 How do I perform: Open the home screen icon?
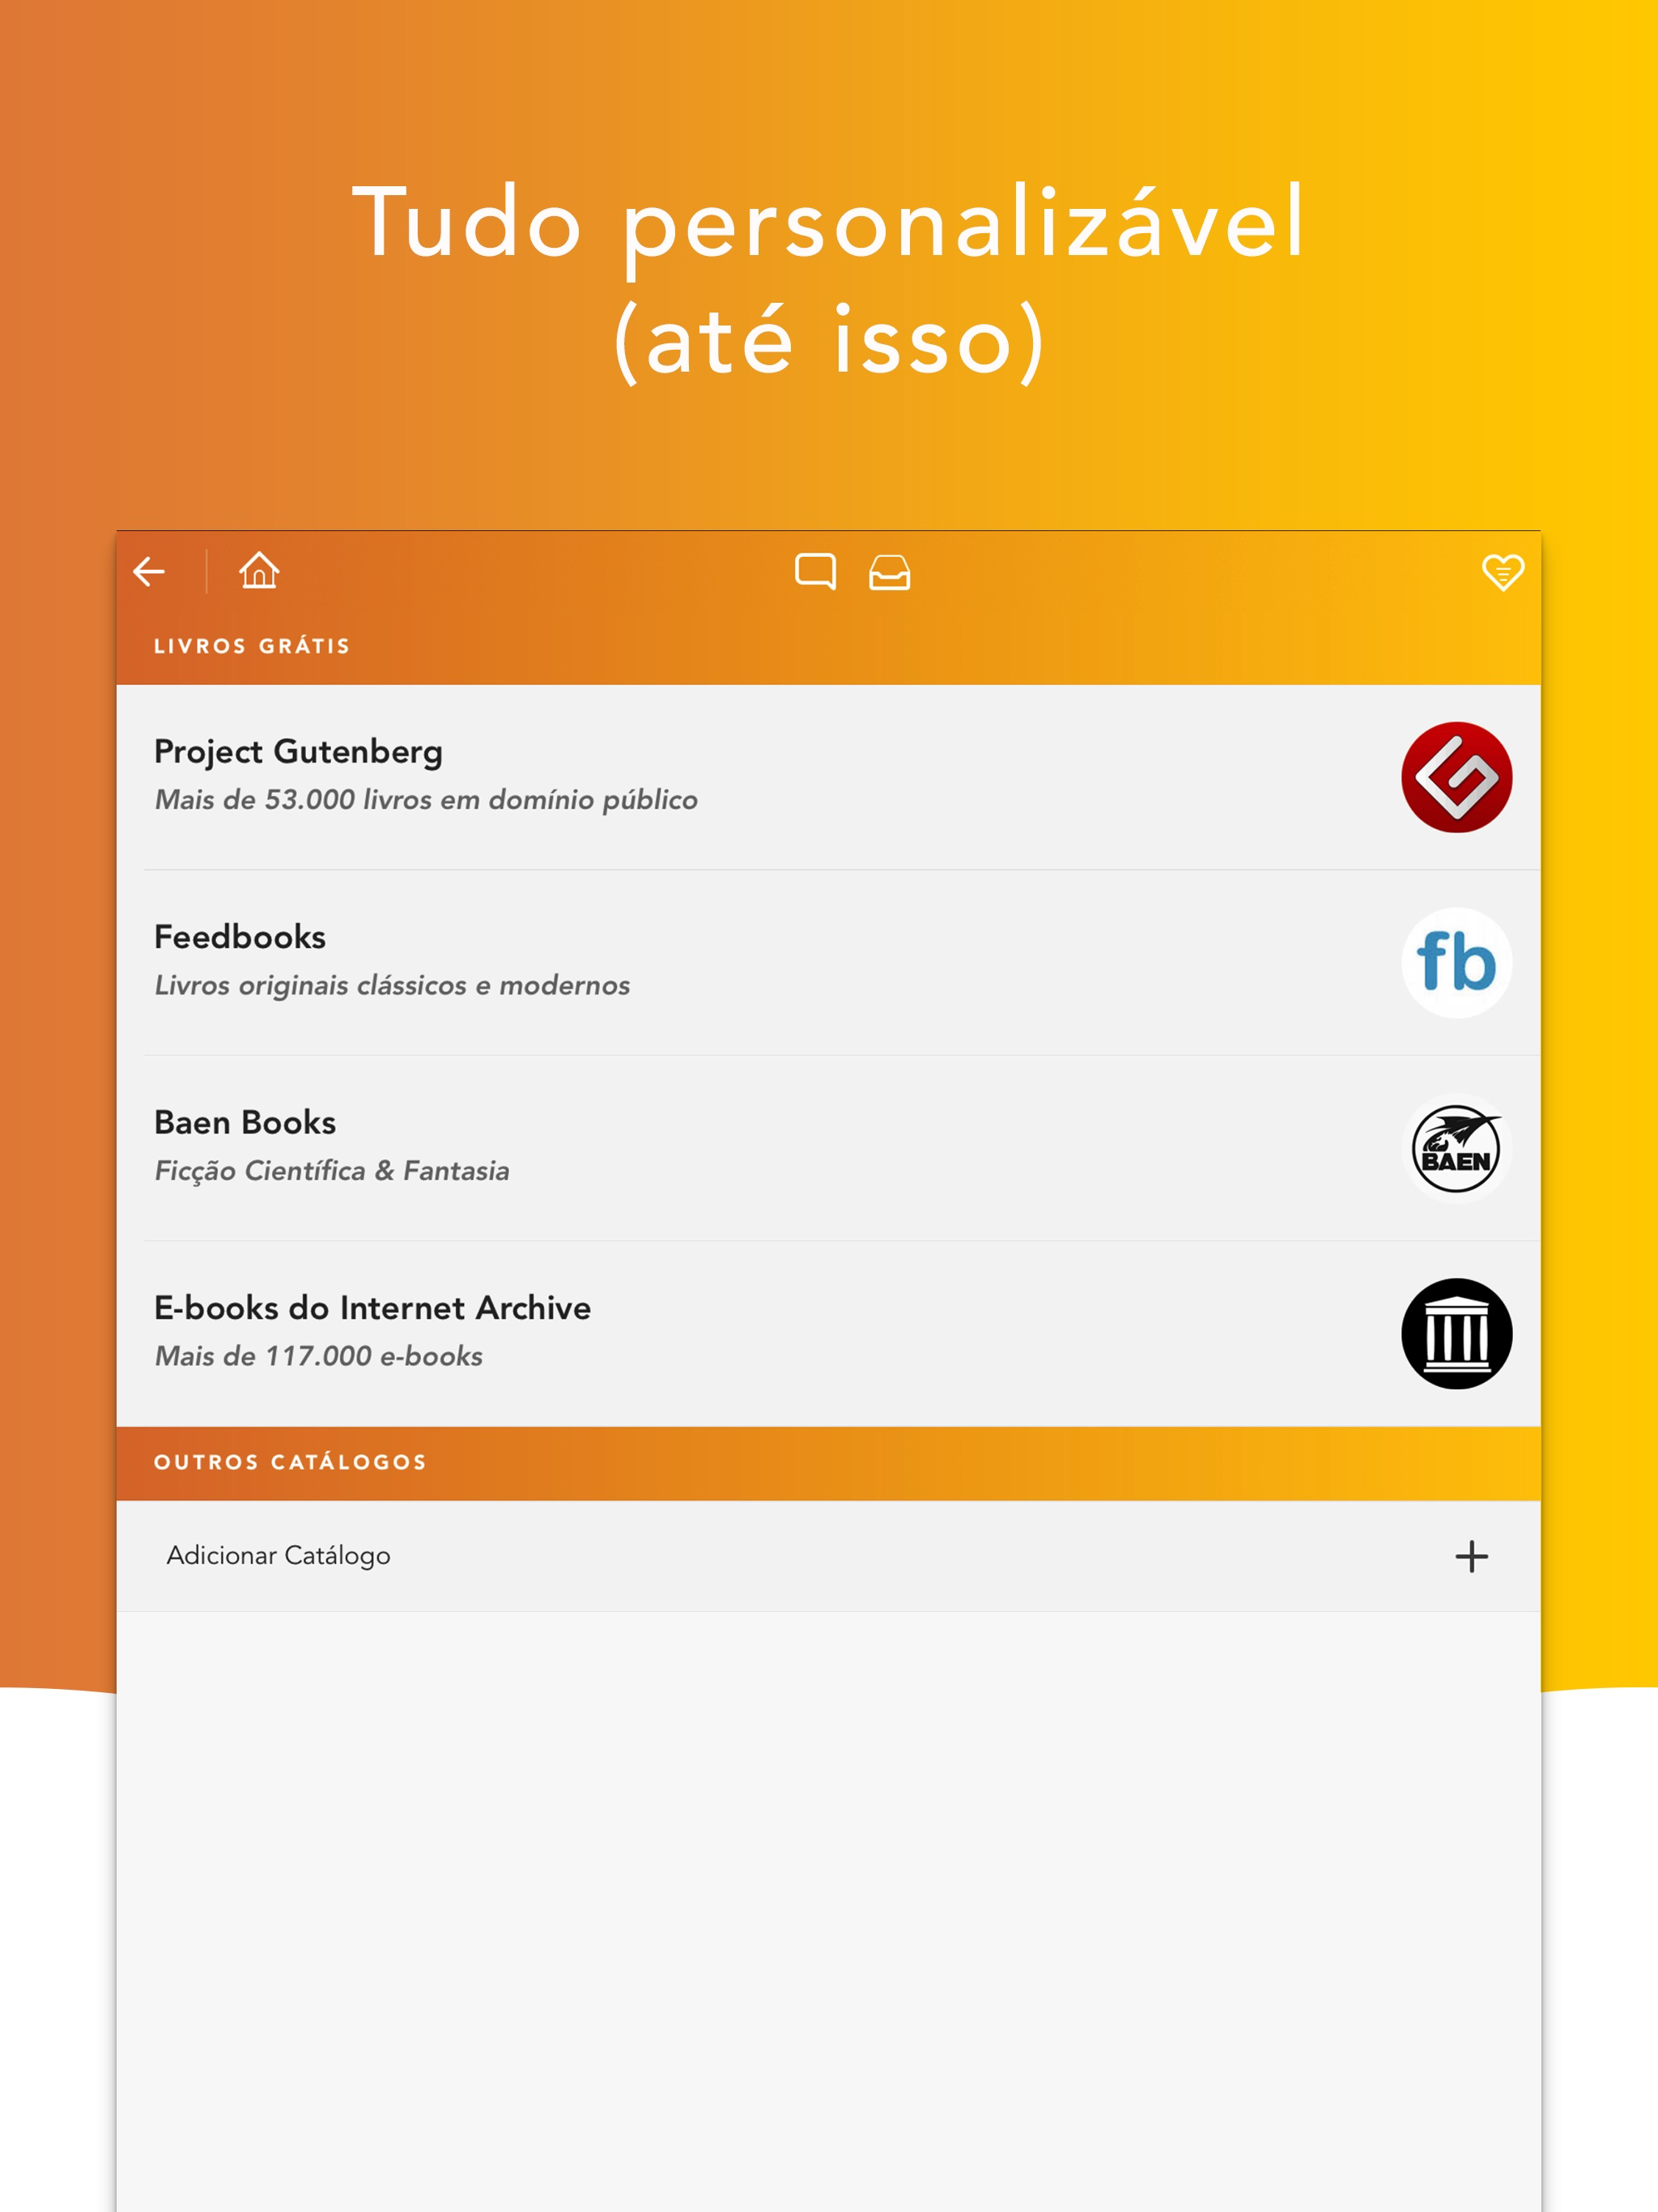[x=259, y=571]
